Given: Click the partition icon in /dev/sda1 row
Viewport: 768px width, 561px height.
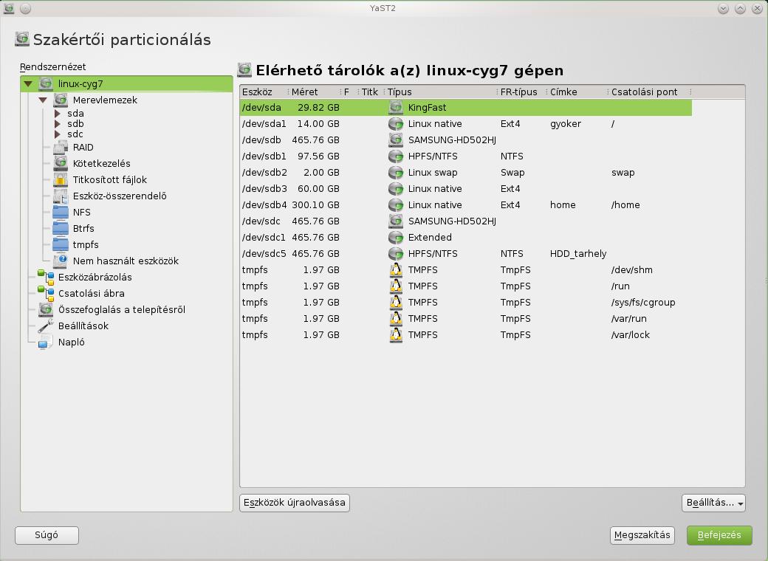Looking at the screenshot, I should (396, 124).
